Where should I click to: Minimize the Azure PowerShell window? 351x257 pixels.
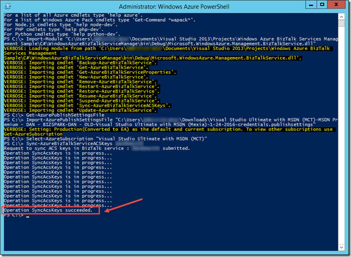(x=299, y=6)
